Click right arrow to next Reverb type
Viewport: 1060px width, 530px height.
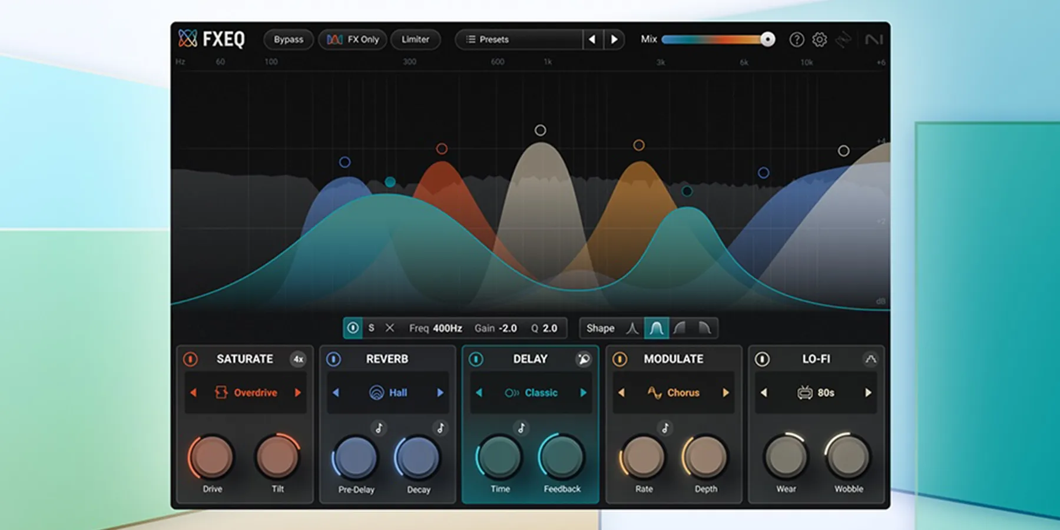pyautogui.click(x=440, y=393)
